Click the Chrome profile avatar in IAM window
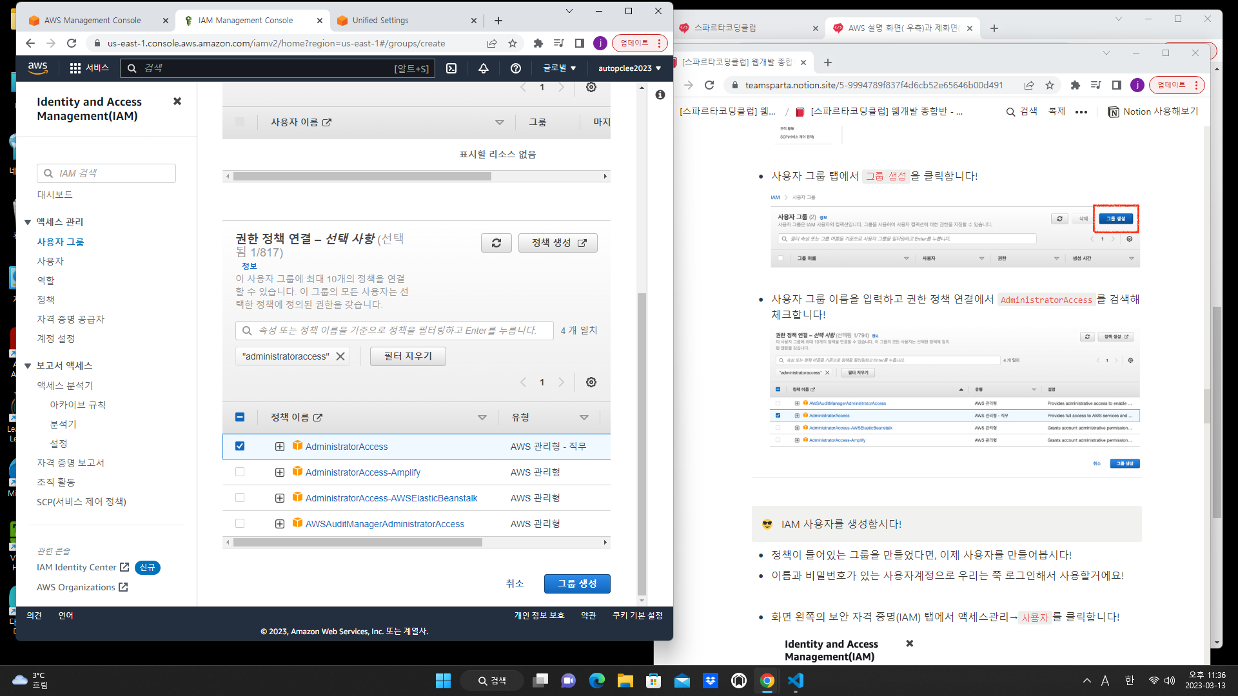The image size is (1238, 696). click(600, 43)
